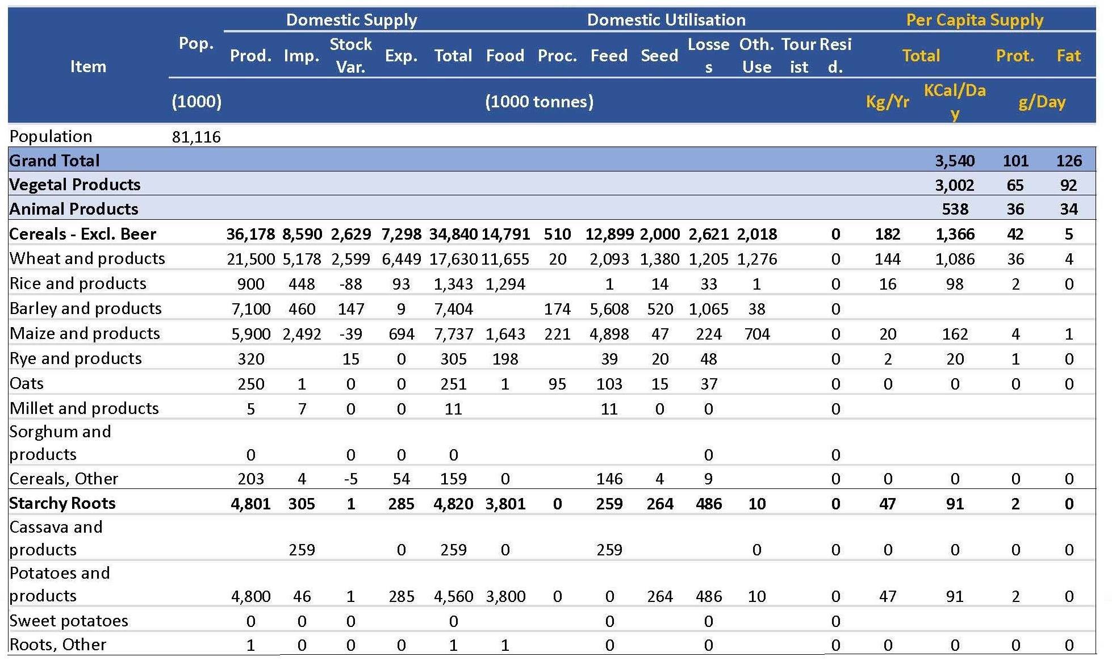Select the Millet and products label
1112x665 pixels.
pyautogui.click(x=84, y=408)
